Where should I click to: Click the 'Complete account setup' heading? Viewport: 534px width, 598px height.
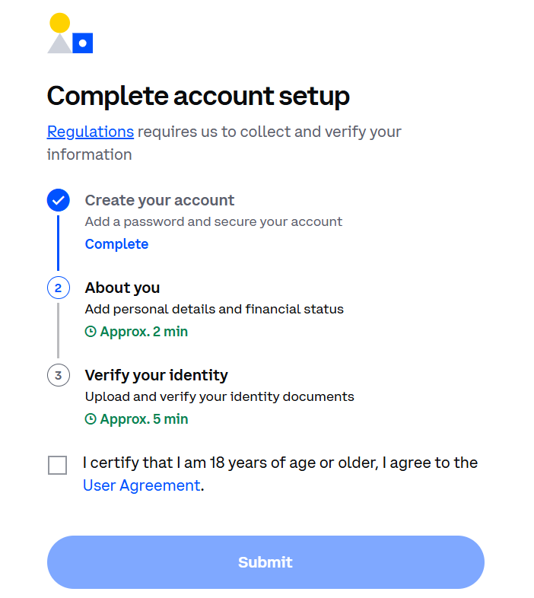click(199, 96)
